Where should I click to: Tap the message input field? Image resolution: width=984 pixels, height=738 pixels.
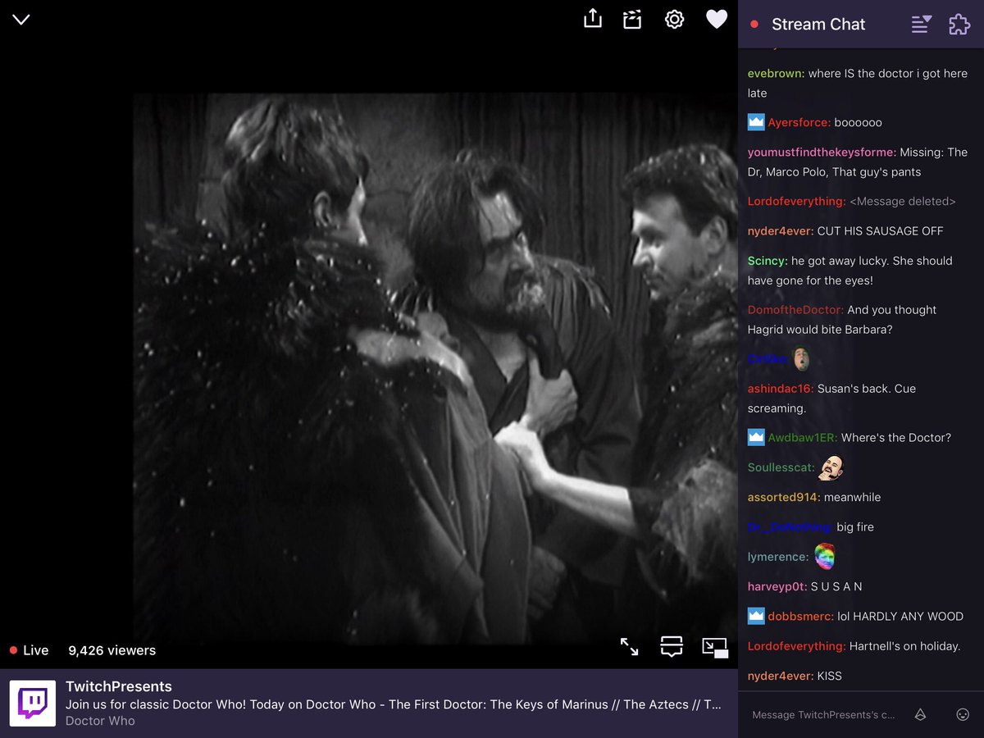tap(824, 715)
